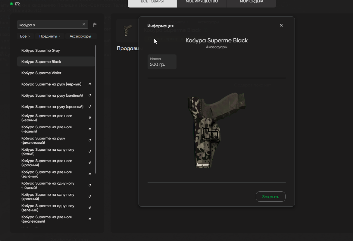Select Кобура Superme на одну ногу (красный)

pyautogui.click(x=56, y=197)
